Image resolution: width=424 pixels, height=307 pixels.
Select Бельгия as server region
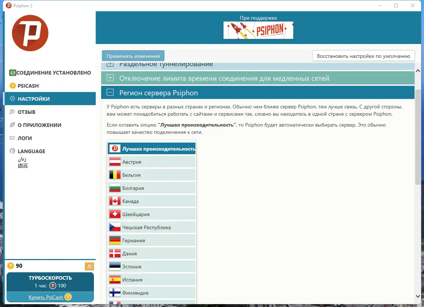tap(152, 175)
